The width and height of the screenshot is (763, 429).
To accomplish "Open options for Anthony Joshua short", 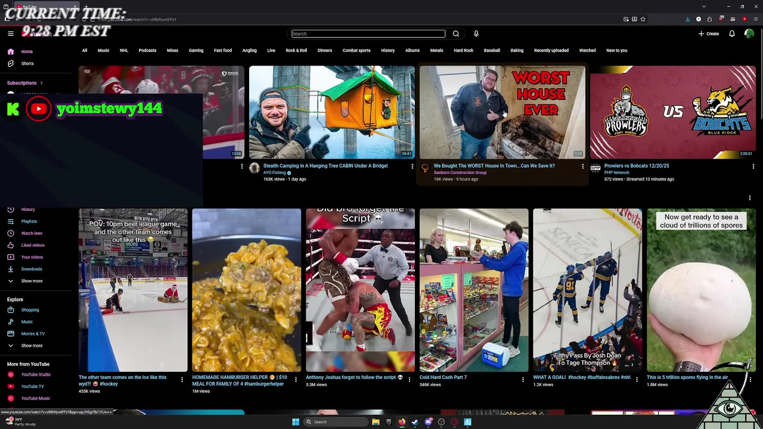I will [410, 379].
